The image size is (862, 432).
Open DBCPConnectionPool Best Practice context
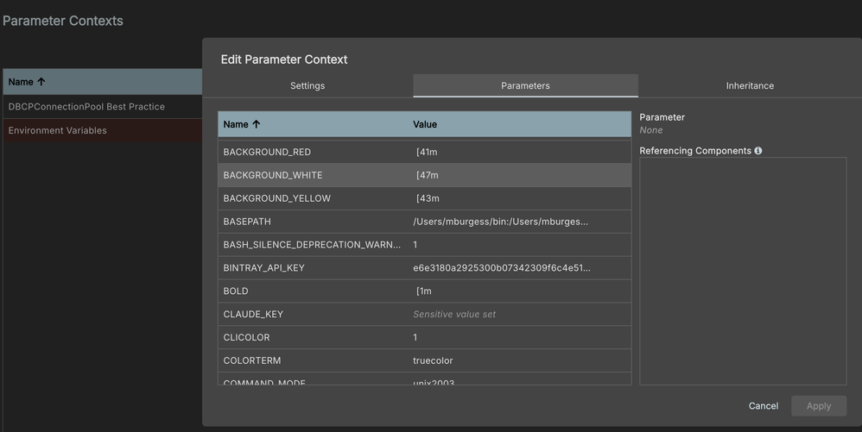coord(86,107)
